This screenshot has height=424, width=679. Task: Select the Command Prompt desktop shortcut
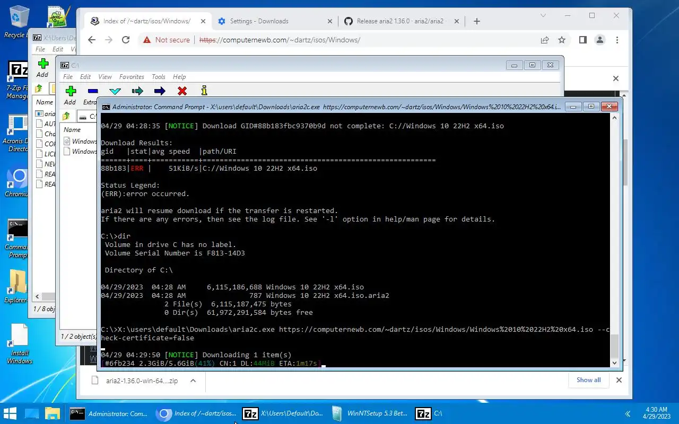click(x=18, y=239)
